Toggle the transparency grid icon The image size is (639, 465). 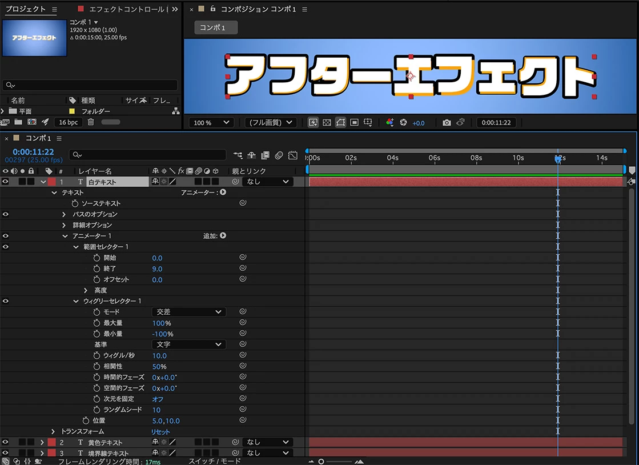327,123
